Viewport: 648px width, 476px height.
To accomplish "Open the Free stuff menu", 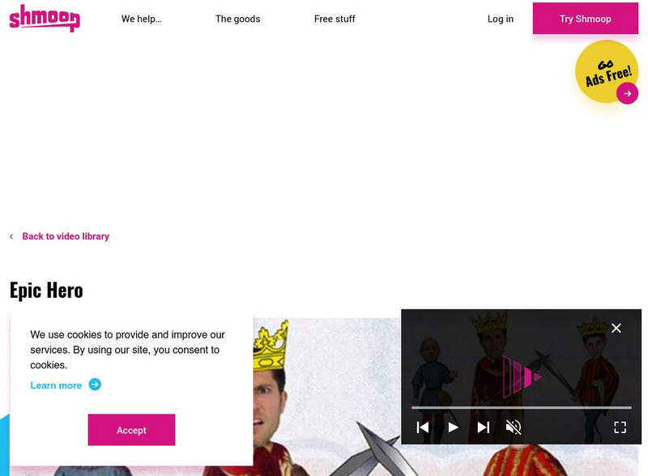I will [x=335, y=19].
